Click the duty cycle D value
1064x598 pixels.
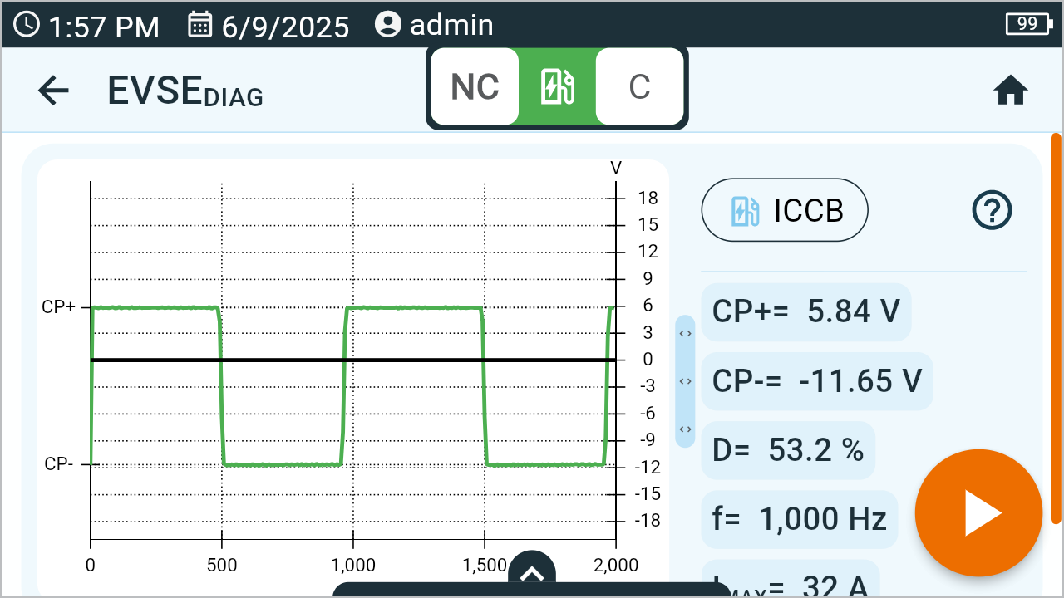pyautogui.click(x=787, y=449)
